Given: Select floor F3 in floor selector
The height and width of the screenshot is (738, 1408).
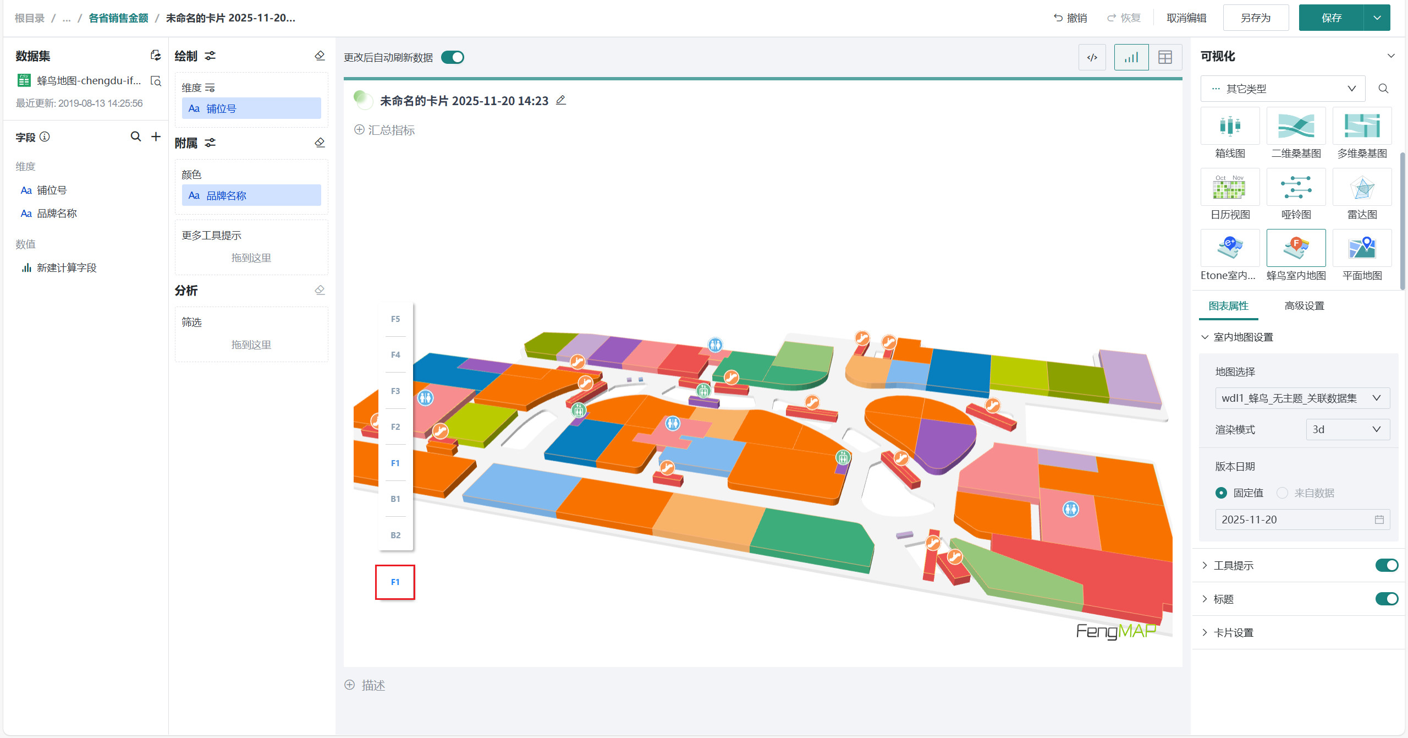Looking at the screenshot, I should click(x=395, y=391).
